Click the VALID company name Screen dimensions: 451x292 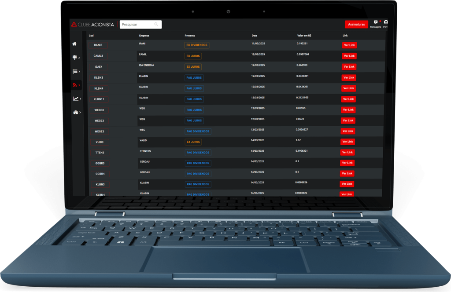[143, 140]
